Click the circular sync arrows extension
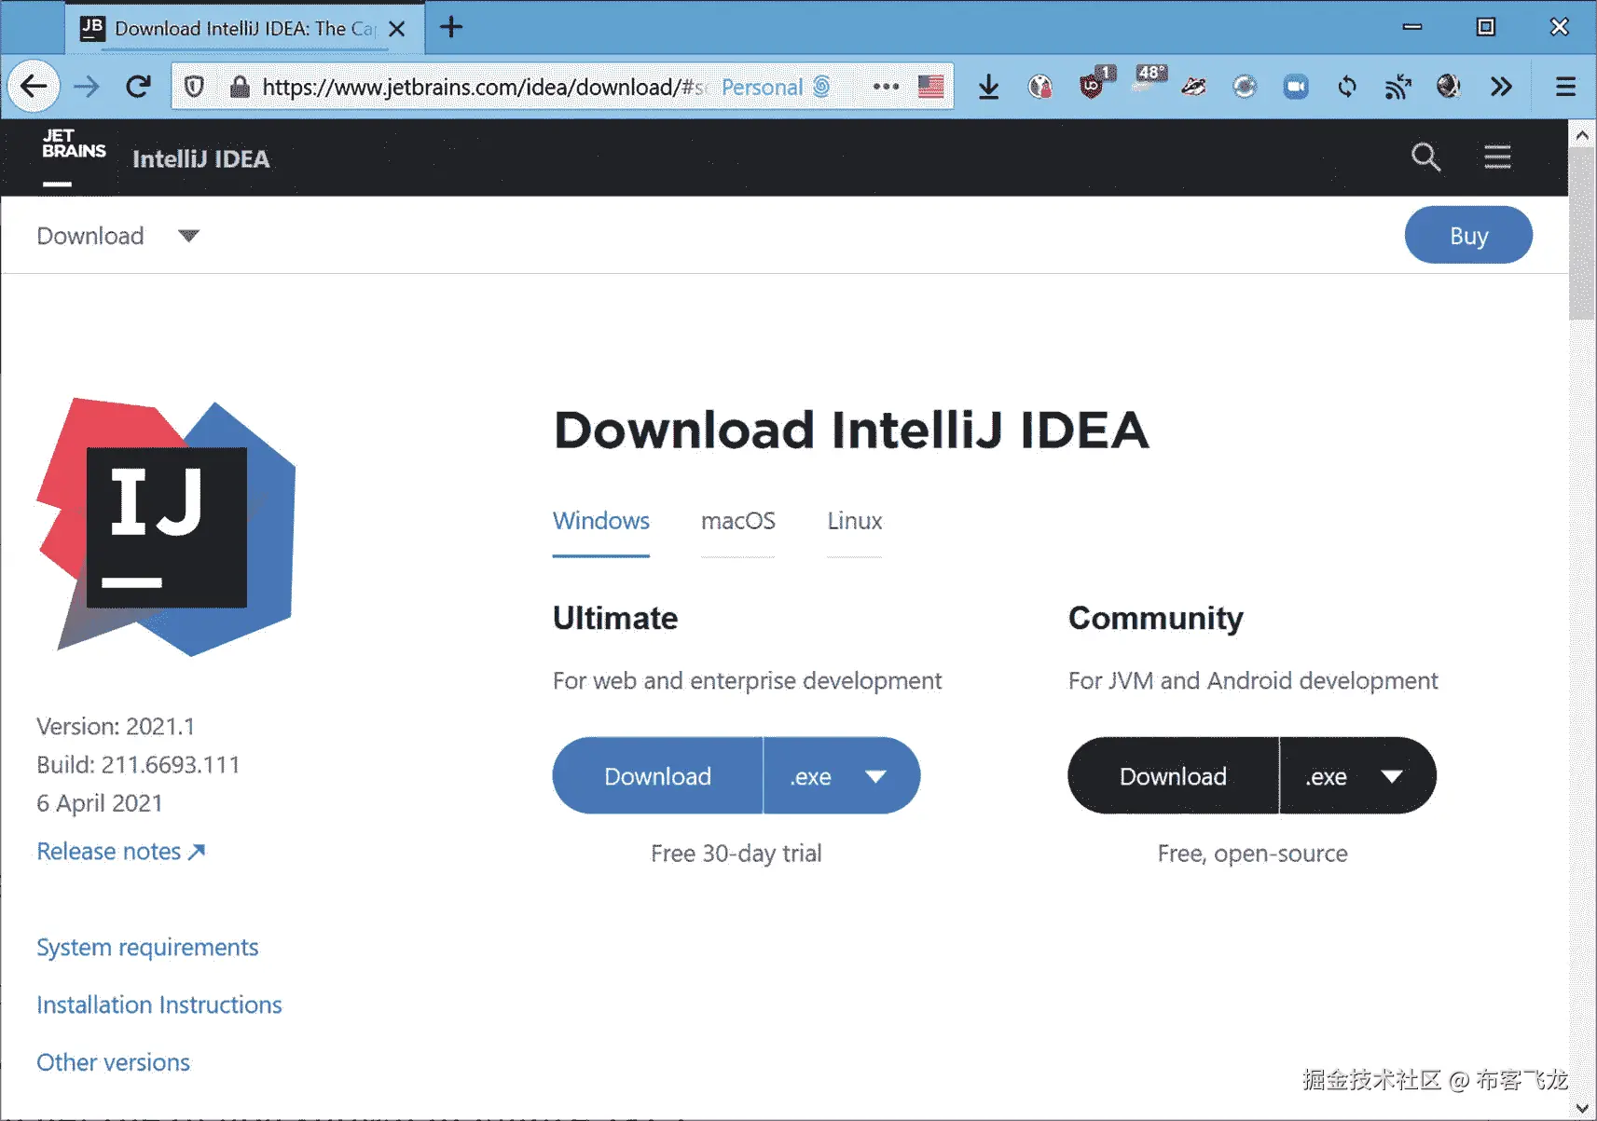1597x1121 pixels. tap(1347, 87)
